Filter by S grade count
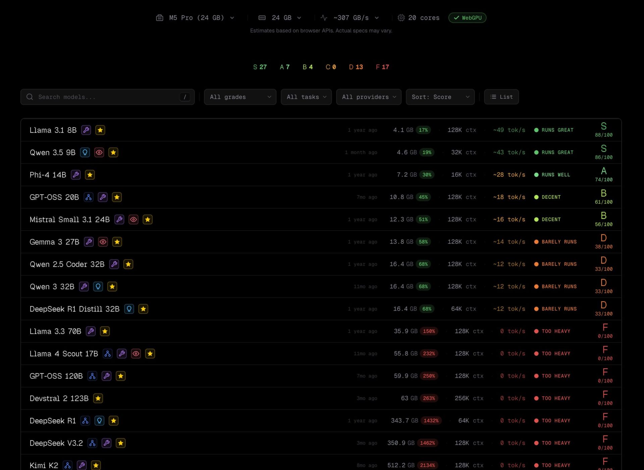Screen dimensions: 644x470 260,67
